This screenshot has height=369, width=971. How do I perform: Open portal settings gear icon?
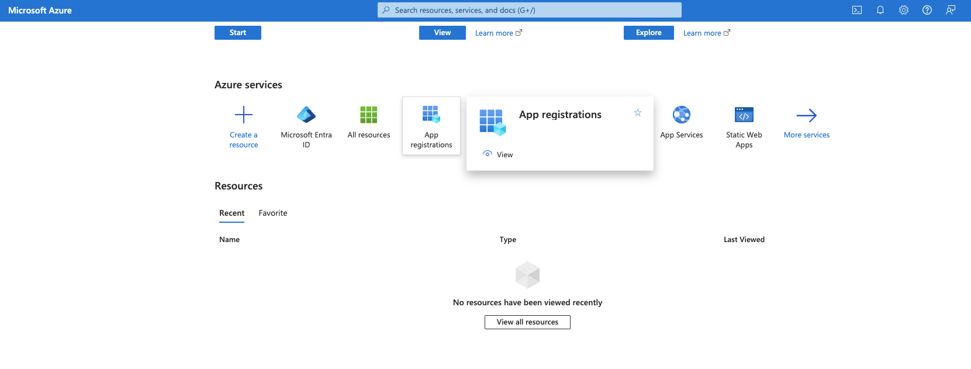tap(904, 10)
